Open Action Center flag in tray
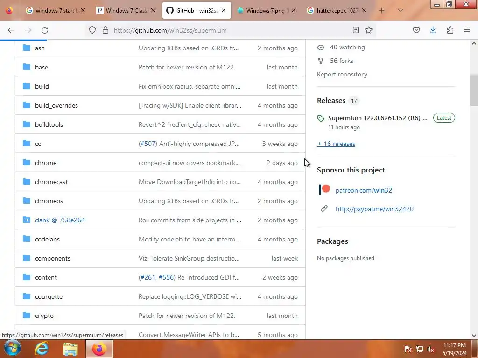Screen dimensions: 478x358 408,349
